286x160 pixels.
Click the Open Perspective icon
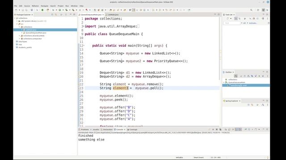point(258,10)
